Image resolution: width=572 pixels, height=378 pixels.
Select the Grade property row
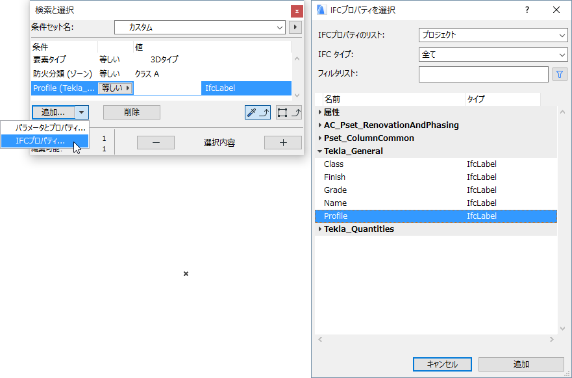coord(436,190)
